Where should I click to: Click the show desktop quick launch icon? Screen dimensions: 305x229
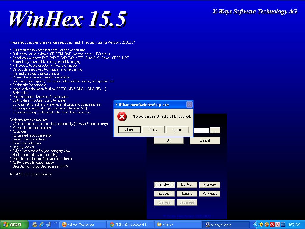pos(49,225)
